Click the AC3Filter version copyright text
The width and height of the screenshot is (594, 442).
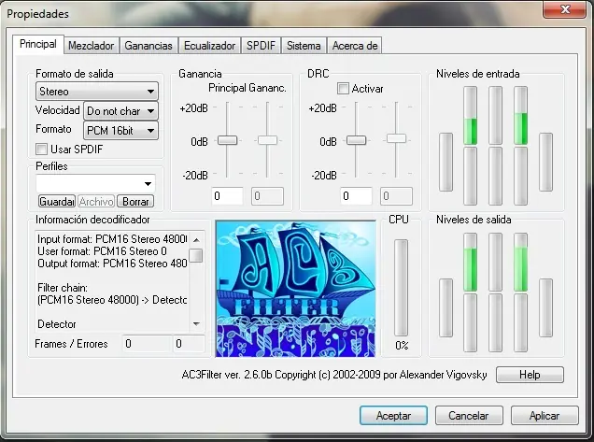[x=334, y=375]
